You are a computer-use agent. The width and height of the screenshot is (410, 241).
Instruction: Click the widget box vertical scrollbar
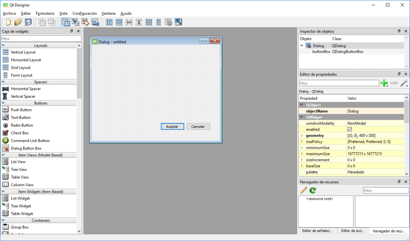point(79,138)
